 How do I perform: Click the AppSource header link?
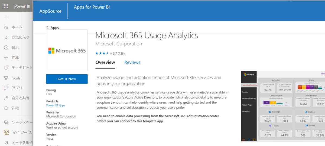(x=50, y=11)
